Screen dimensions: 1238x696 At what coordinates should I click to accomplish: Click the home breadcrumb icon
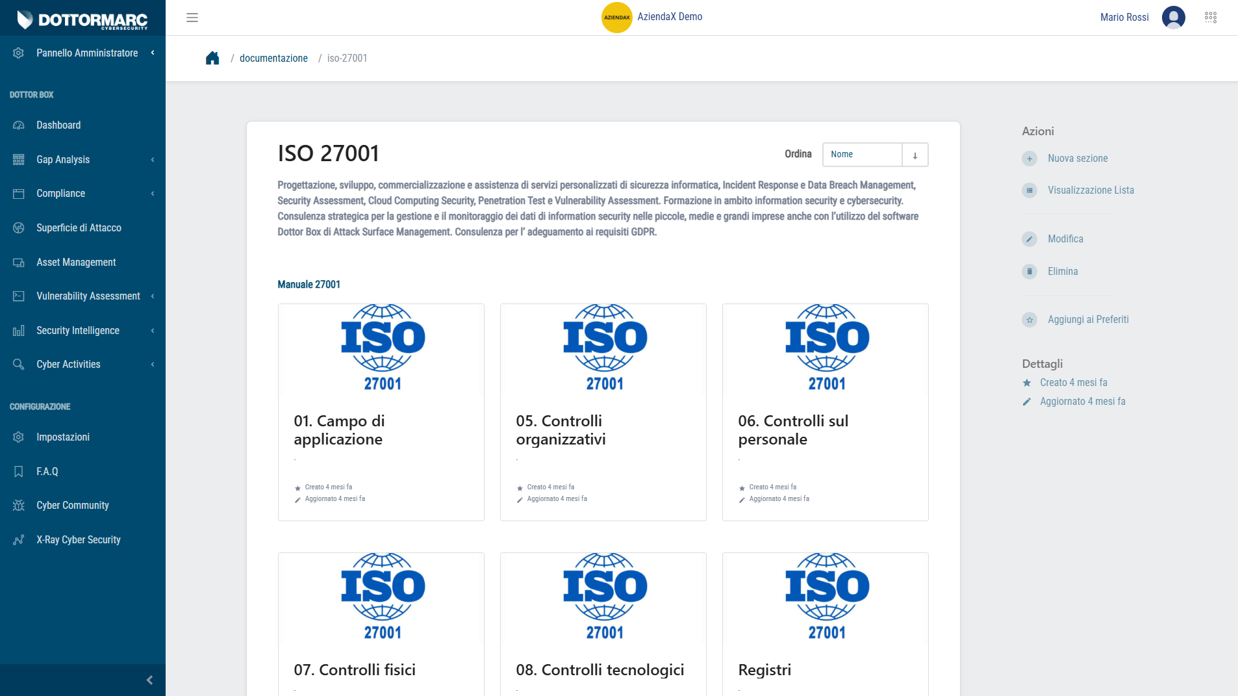click(212, 58)
